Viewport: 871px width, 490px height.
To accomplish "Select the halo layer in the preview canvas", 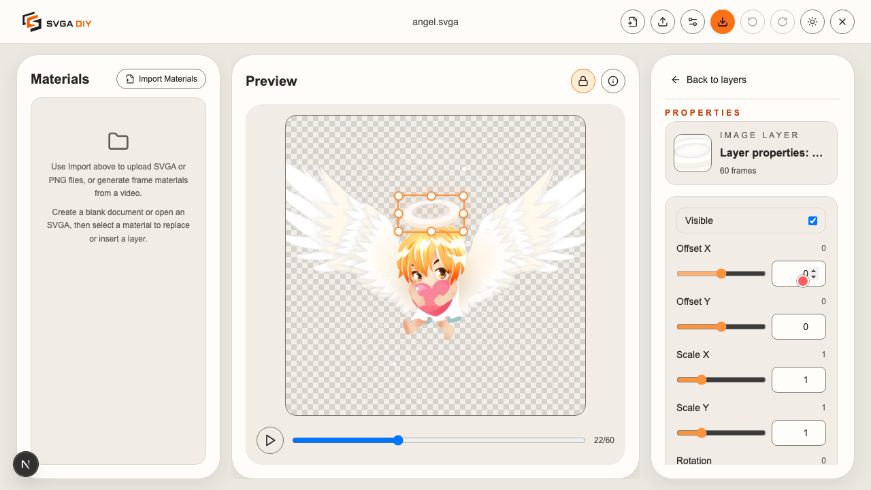I will [431, 214].
